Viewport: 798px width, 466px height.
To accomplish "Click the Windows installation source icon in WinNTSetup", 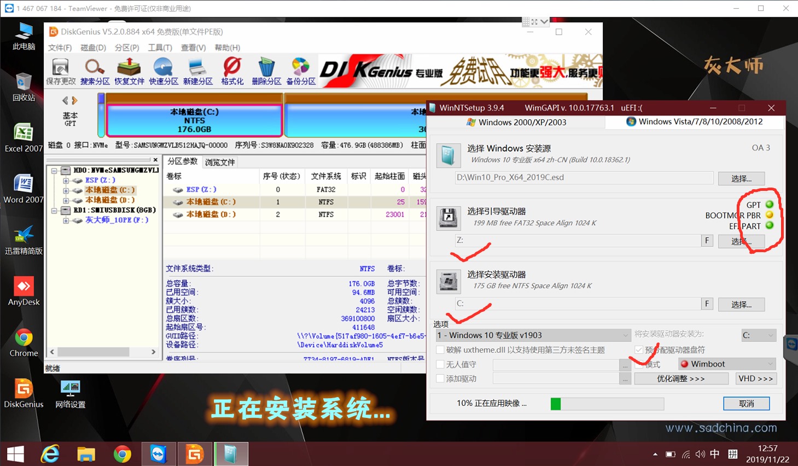I will 448,155.
